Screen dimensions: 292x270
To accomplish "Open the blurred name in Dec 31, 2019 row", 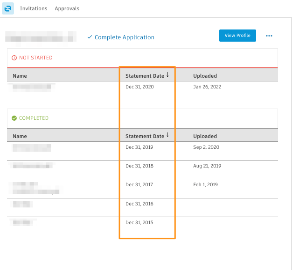I will click(x=32, y=148).
